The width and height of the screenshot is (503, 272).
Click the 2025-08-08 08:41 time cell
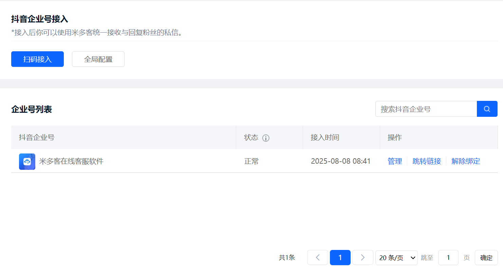(341, 161)
